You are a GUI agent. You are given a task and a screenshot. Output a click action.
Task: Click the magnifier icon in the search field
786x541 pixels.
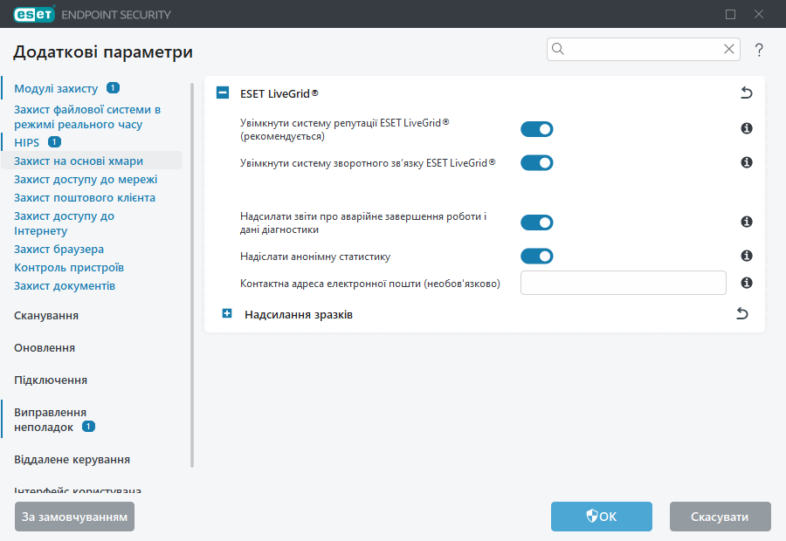coord(558,49)
